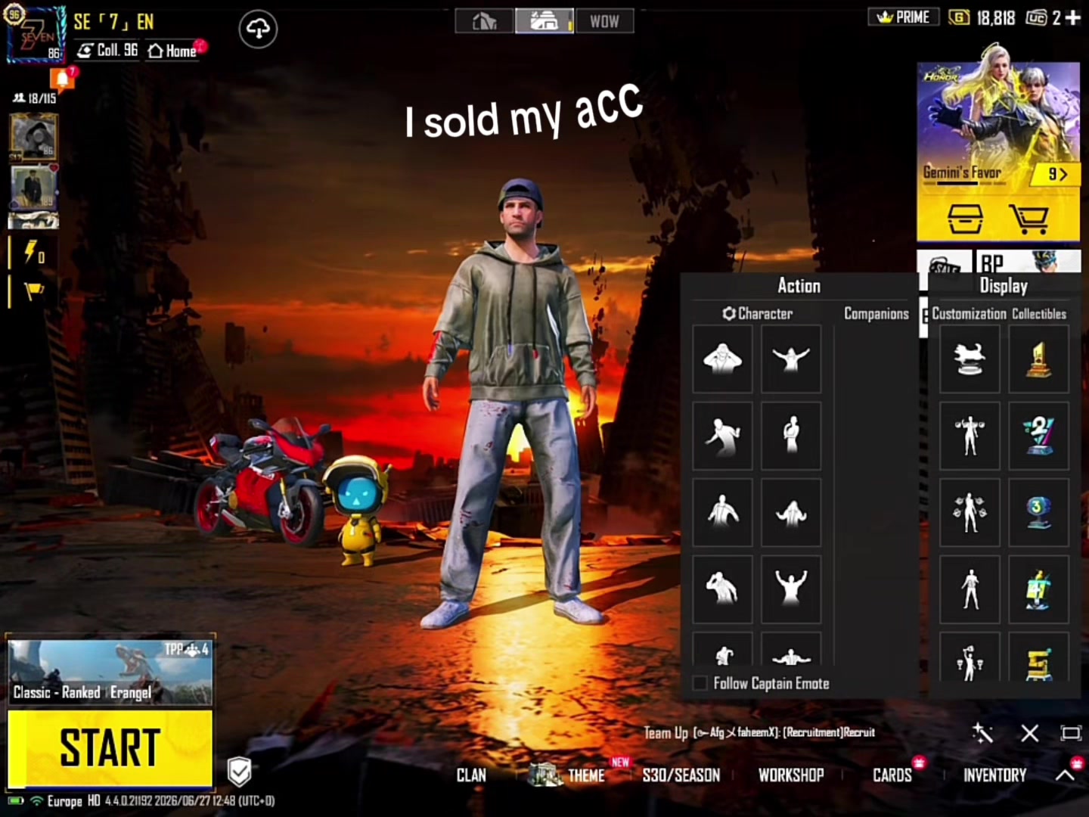Image resolution: width=1089 pixels, height=817 pixels.
Task: Open the Home button
Action: [x=174, y=51]
